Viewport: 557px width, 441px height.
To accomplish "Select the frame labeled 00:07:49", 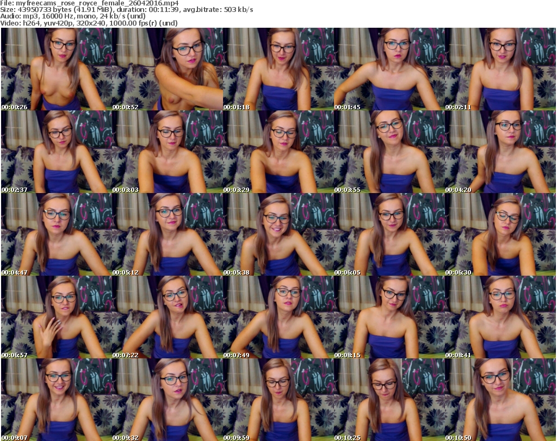I will click(x=278, y=317).
